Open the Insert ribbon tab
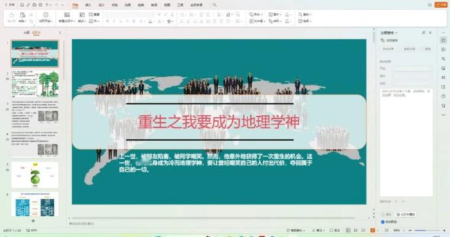The height and width of the screenshot is (237, 450). pos(88,5)
